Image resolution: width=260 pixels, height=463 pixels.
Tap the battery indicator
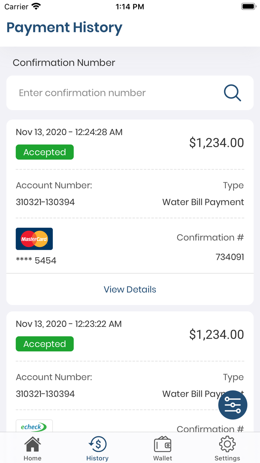click(248, 6)
